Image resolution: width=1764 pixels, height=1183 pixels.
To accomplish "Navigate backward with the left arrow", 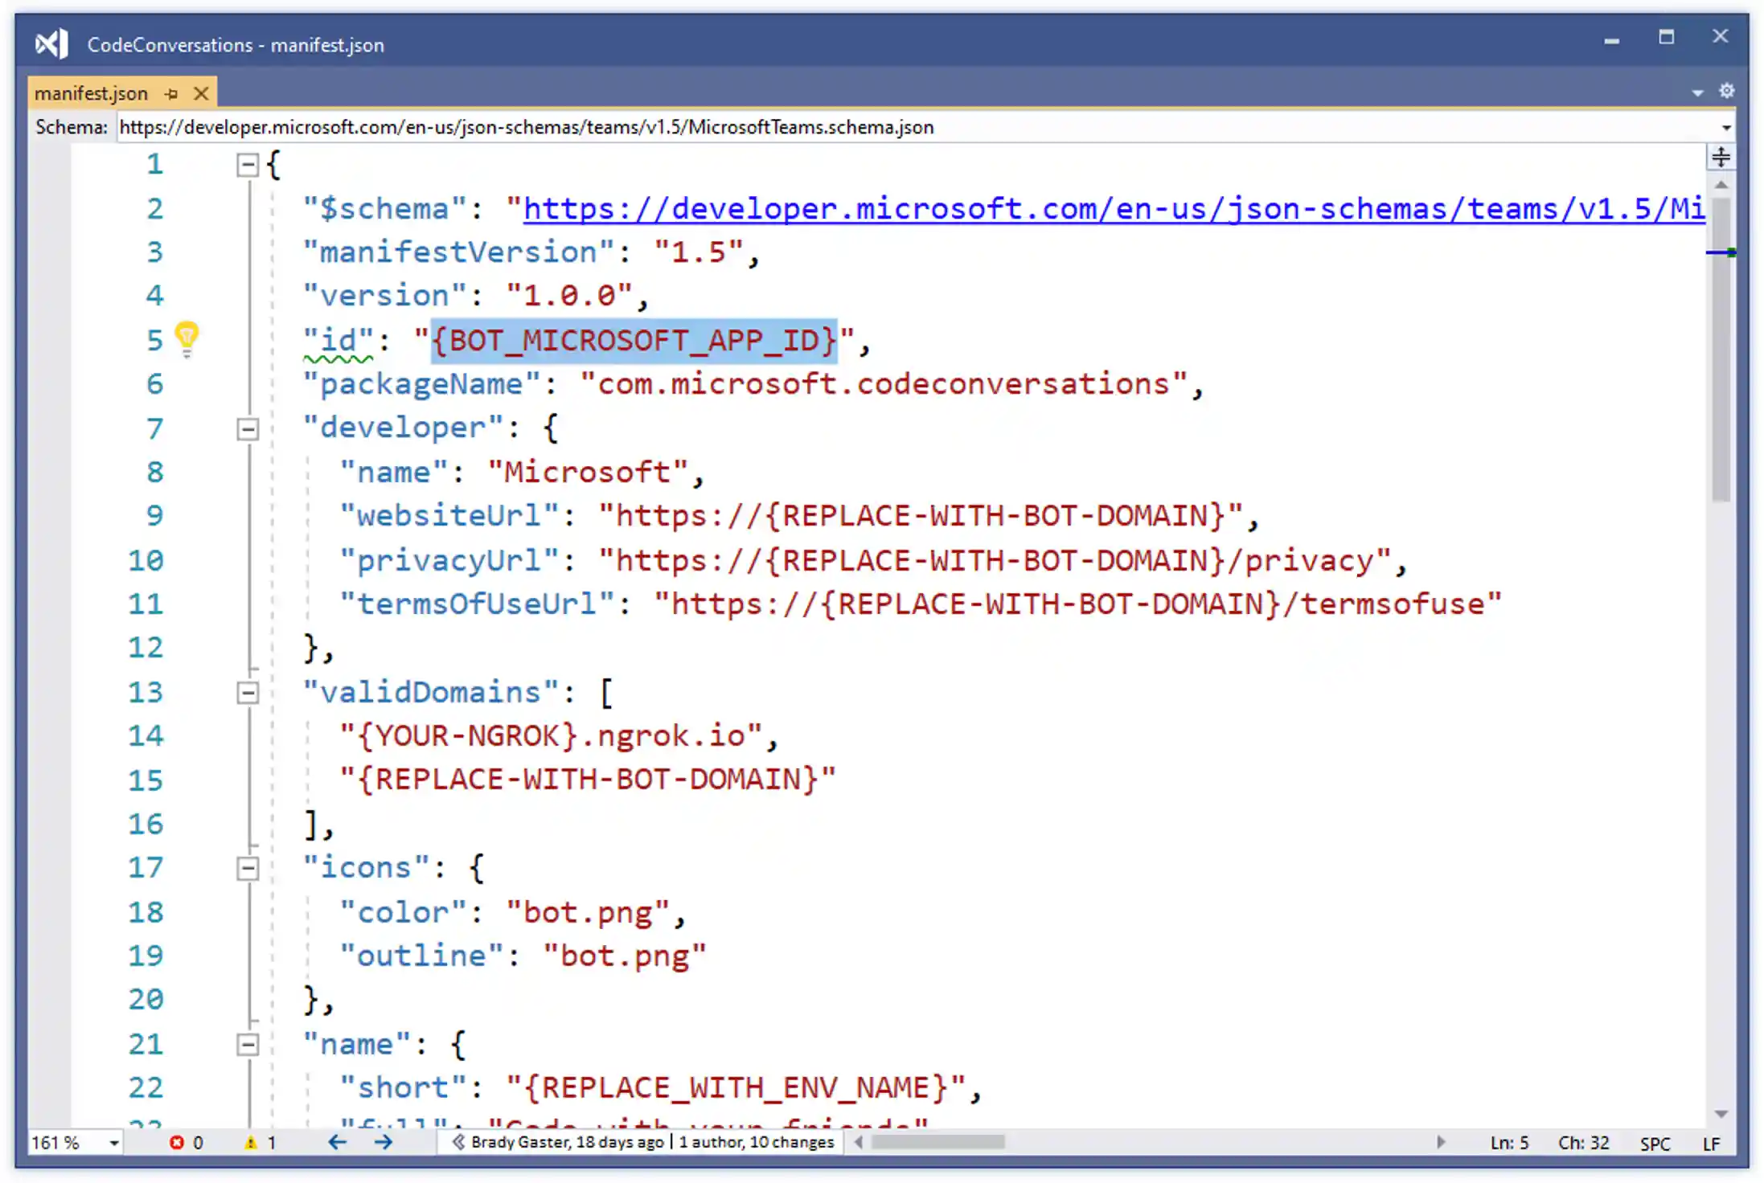I will pyautogui.click(x=337, y=1142).
